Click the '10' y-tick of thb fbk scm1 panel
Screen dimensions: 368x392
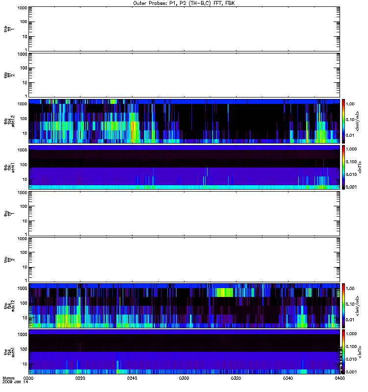(25, 179)
